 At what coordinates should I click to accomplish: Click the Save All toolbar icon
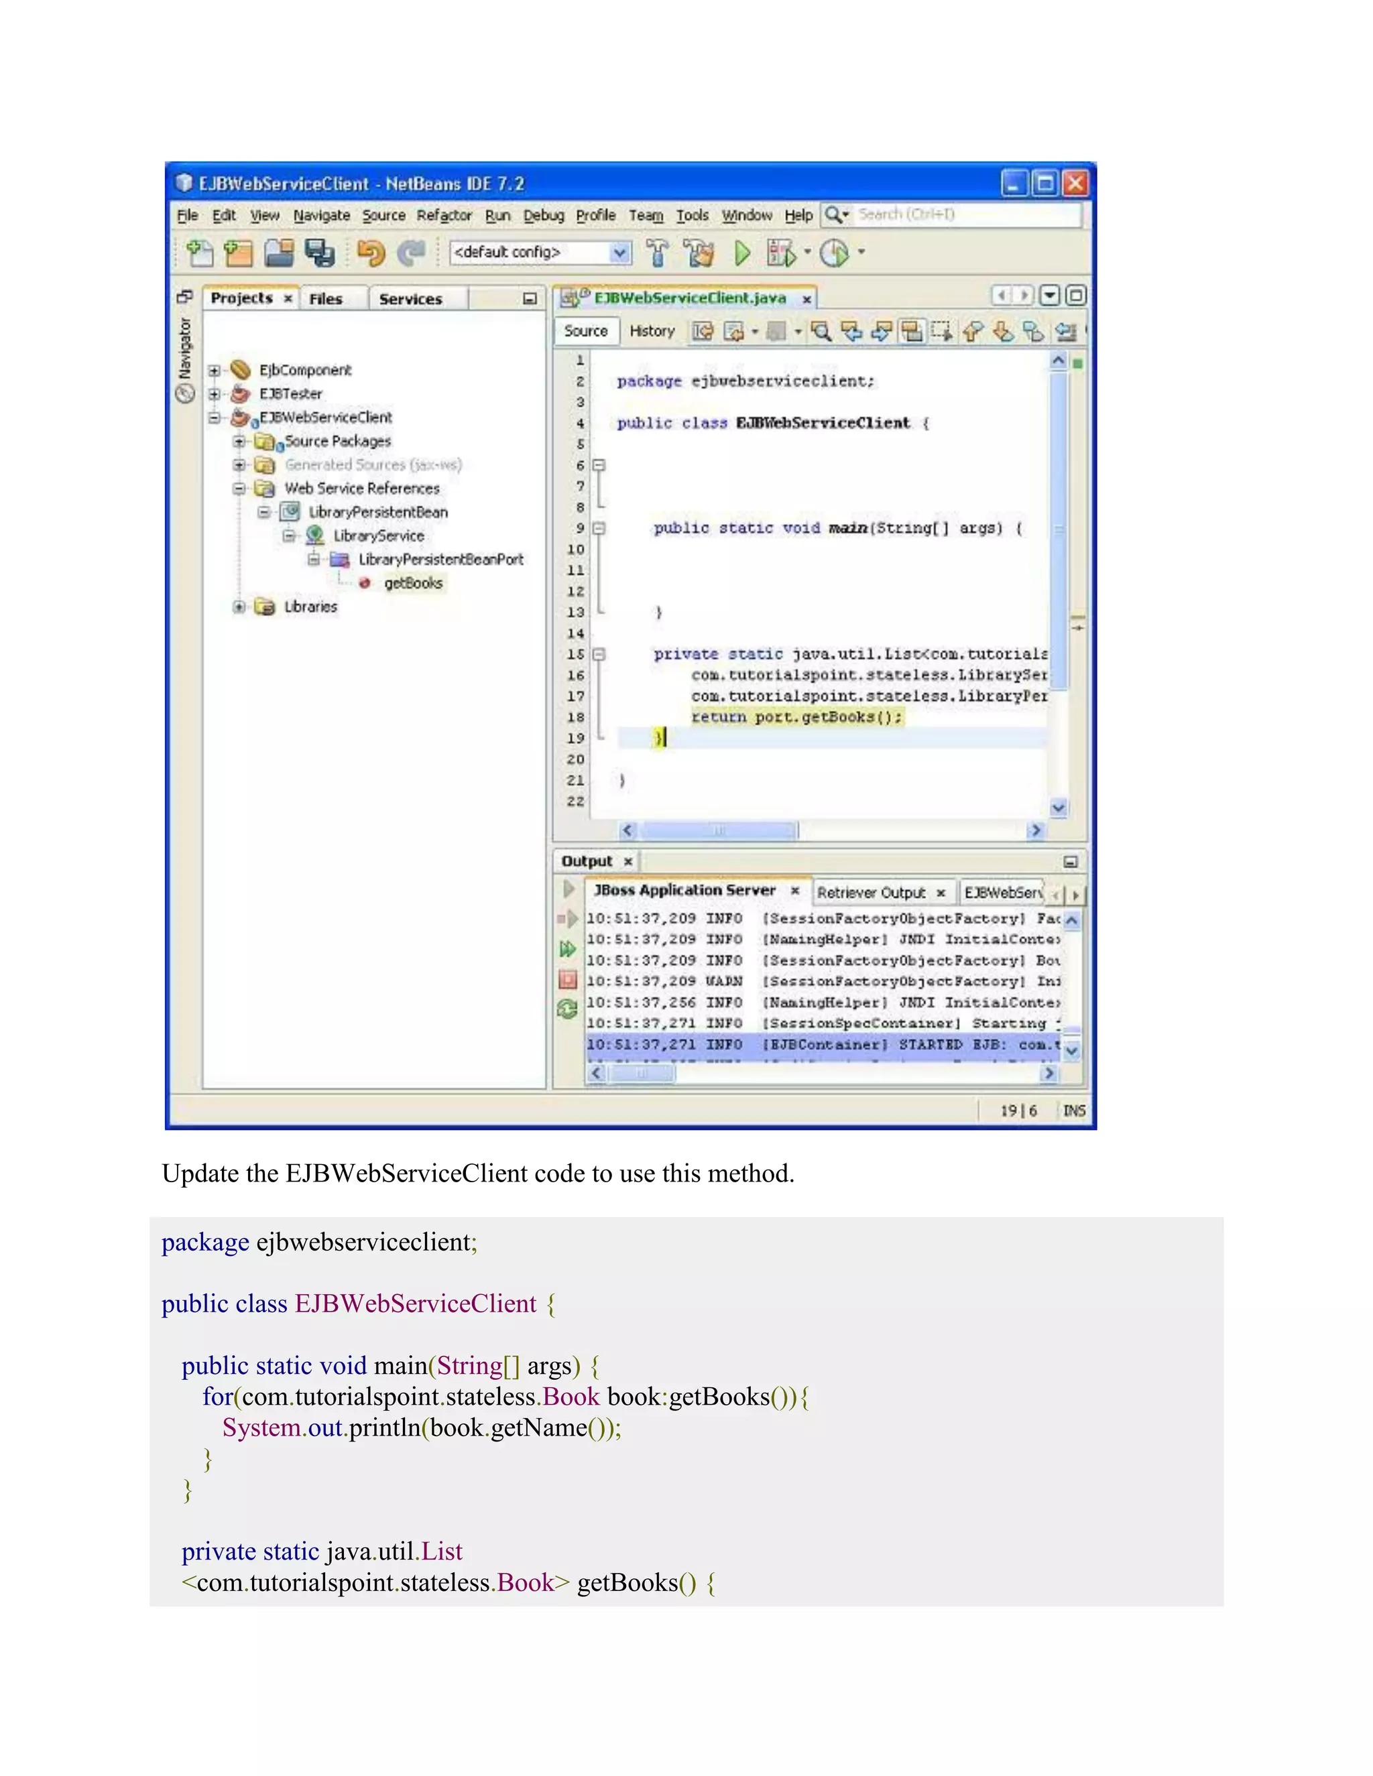point(320,253)
